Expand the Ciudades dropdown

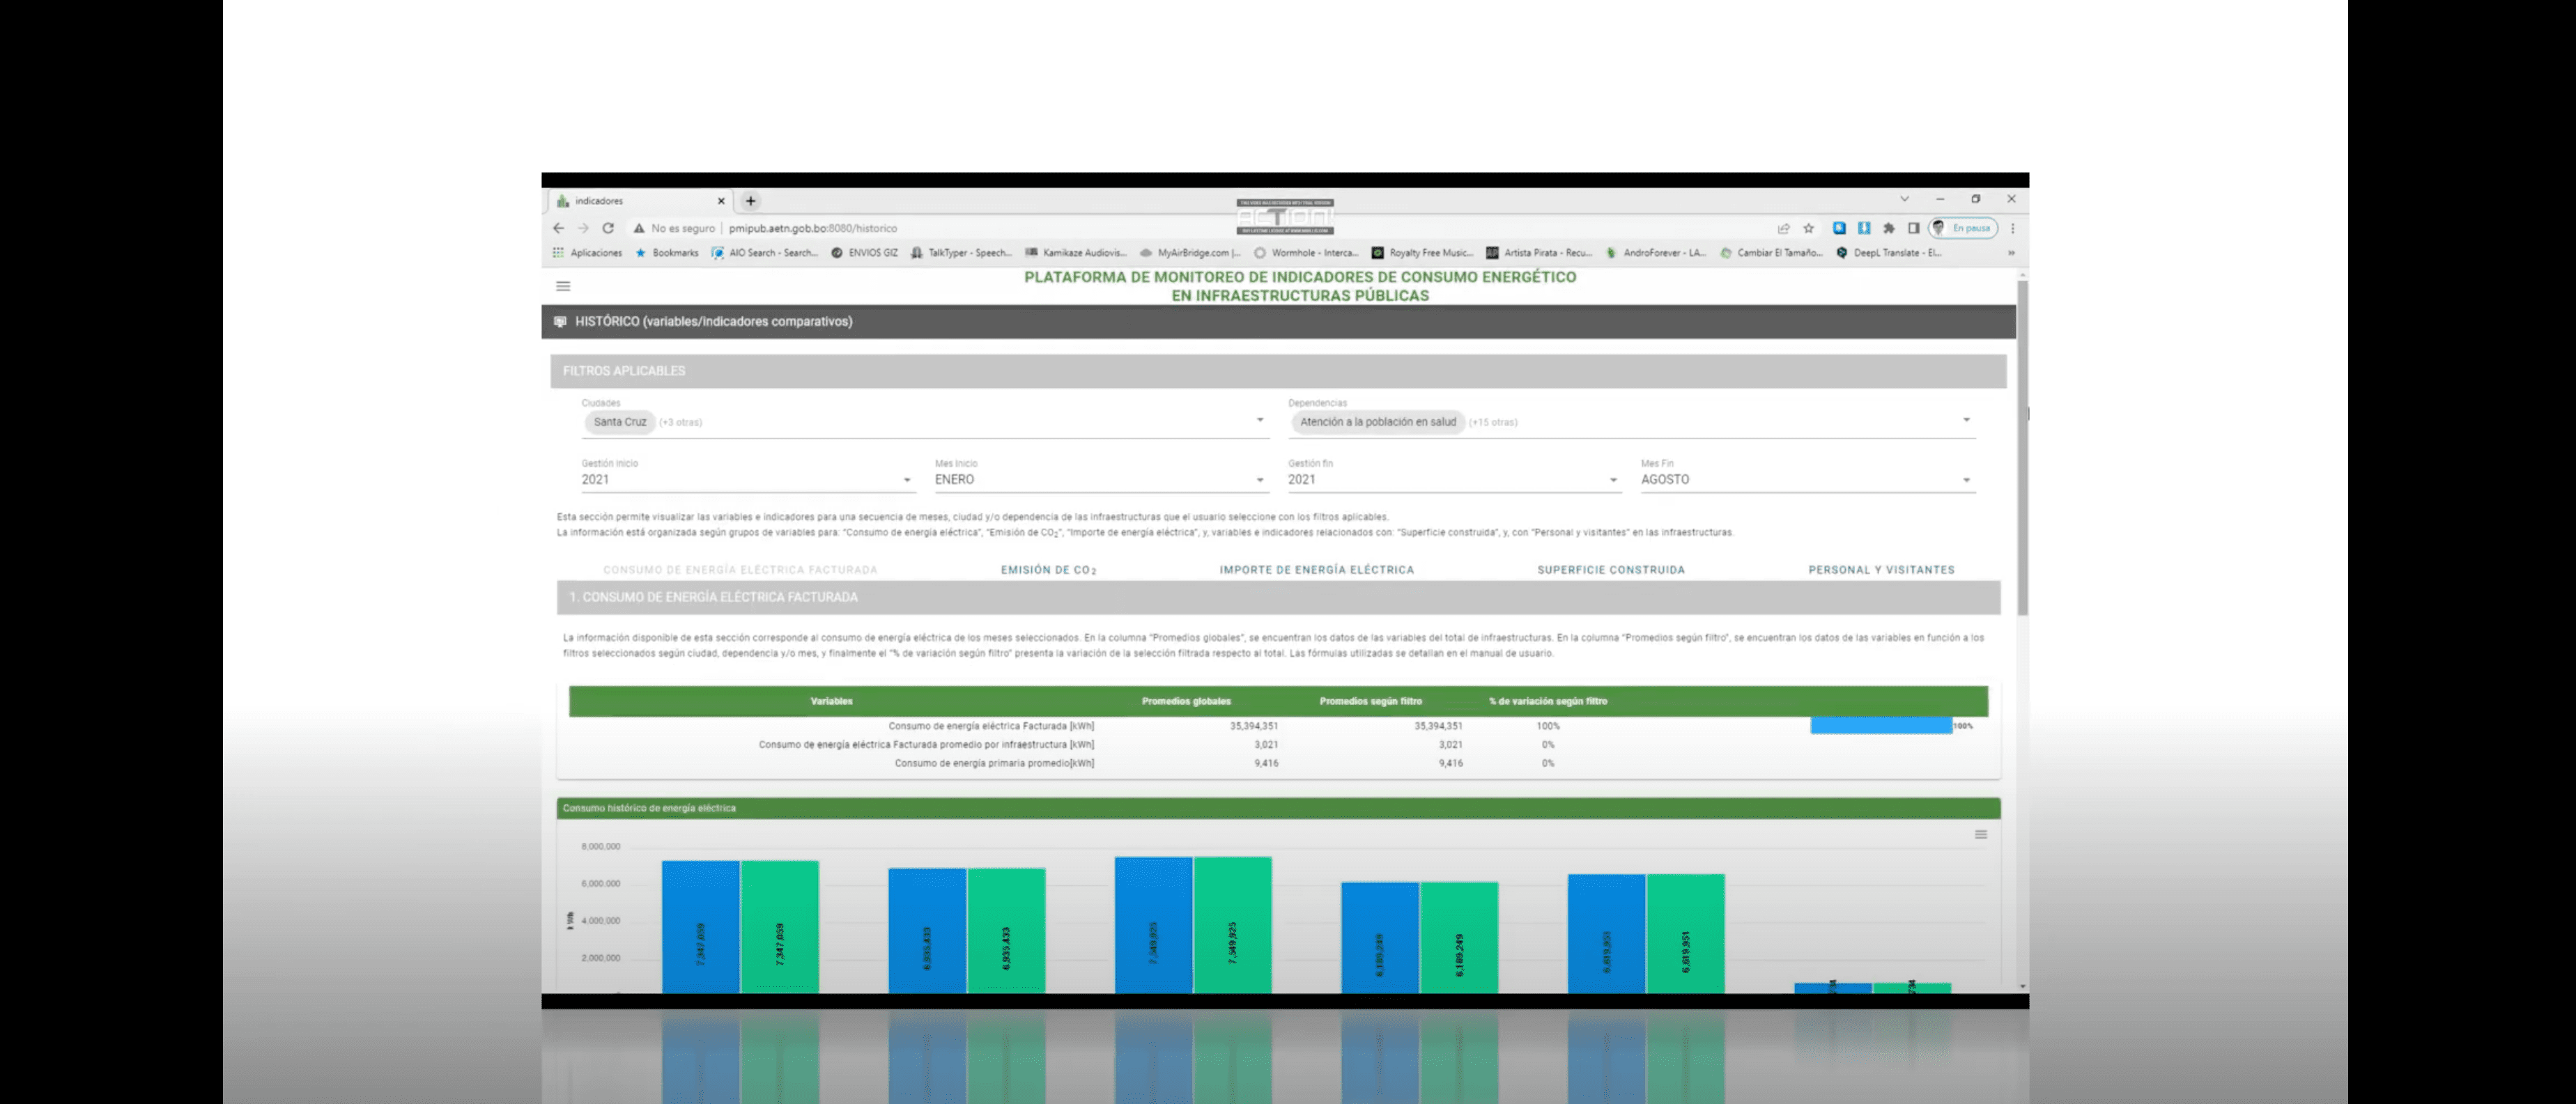tap(1259, 421)
